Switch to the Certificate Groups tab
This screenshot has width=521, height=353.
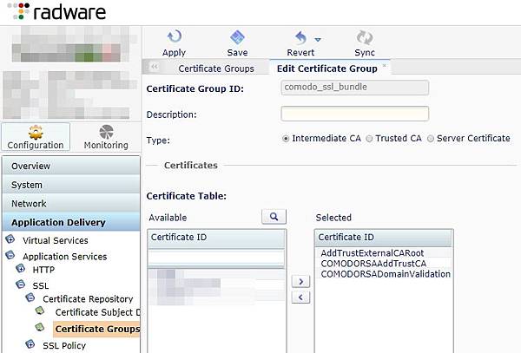(215, 68)
